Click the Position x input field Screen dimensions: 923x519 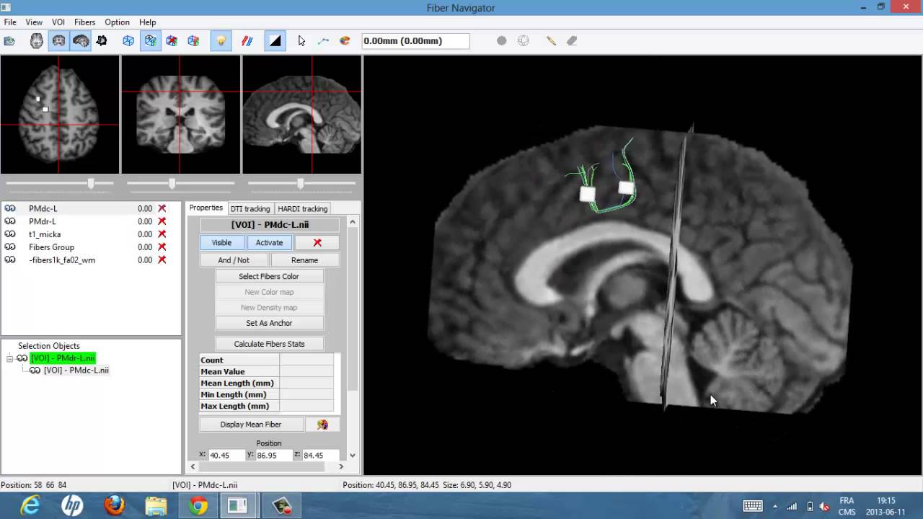pos(226,455)
